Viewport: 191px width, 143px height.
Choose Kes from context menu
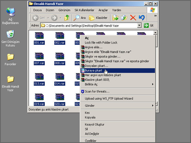coord(118,113)
